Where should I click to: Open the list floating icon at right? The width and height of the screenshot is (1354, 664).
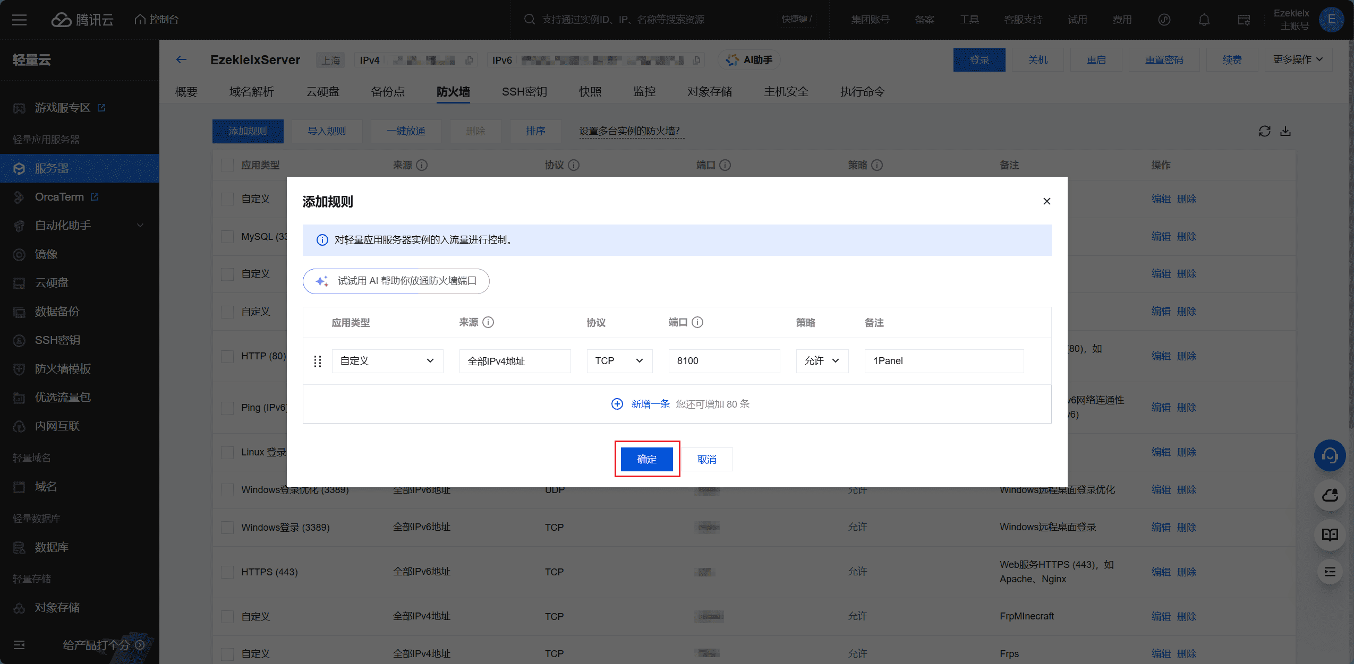point(1330,572)
